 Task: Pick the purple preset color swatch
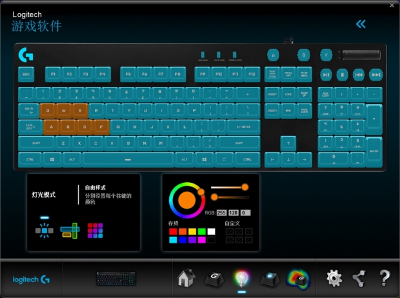(x=192, y=240)
